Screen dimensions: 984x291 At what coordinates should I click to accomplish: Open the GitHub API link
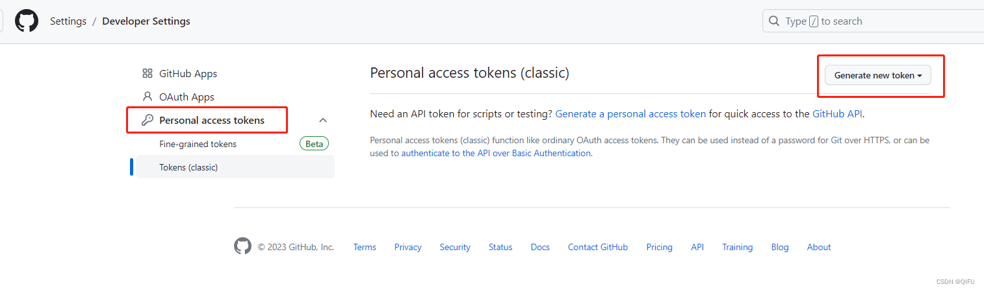tap(837, 114)
